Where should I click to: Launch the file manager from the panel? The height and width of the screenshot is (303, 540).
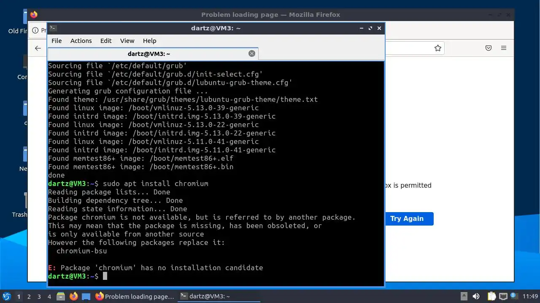pyautogui.click(x=61, y=296)
